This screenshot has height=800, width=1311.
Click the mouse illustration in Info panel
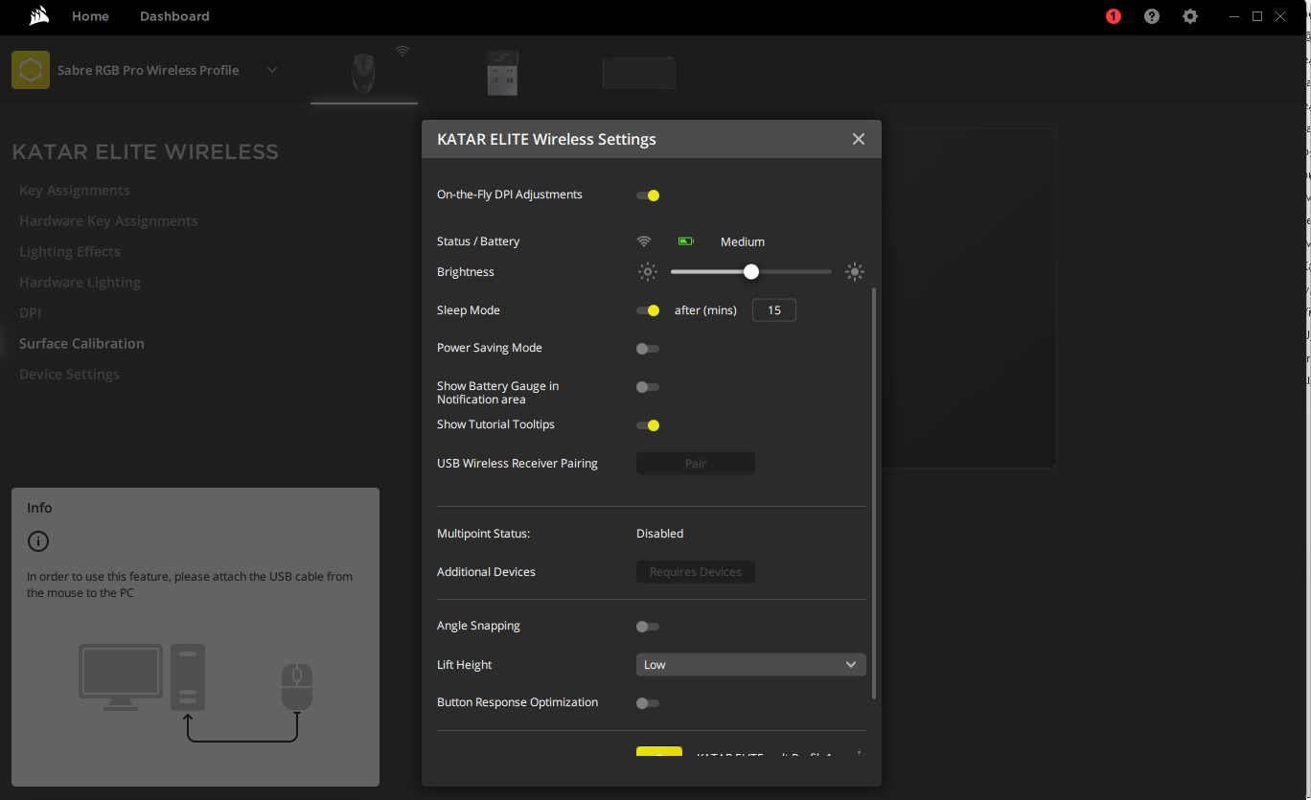297,687
